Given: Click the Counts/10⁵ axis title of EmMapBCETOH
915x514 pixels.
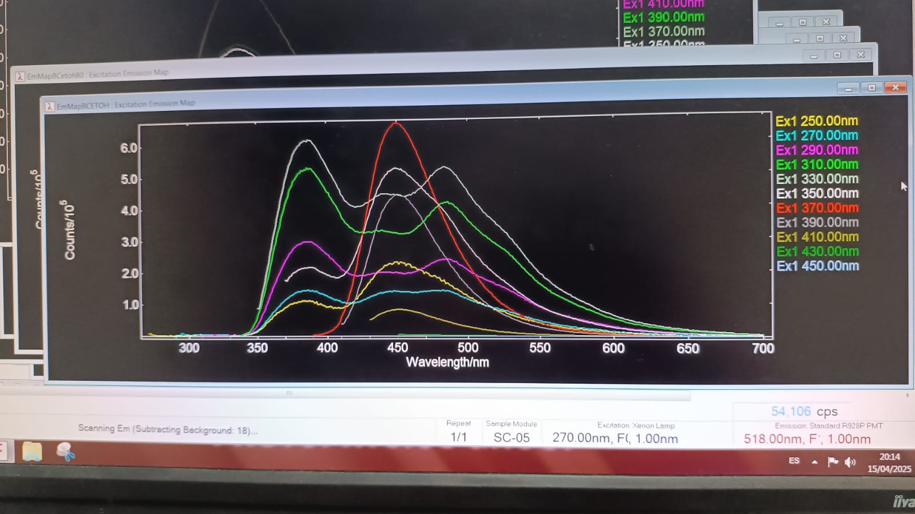Looking at the screenshot, I should coord(69,230).
